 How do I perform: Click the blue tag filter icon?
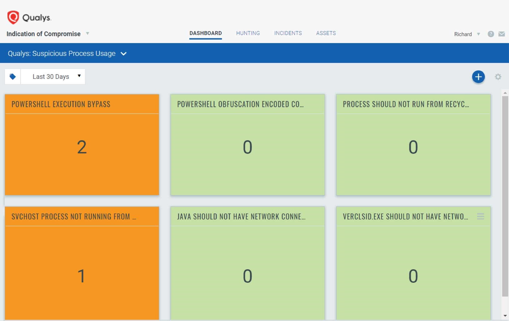click(13, 77)
